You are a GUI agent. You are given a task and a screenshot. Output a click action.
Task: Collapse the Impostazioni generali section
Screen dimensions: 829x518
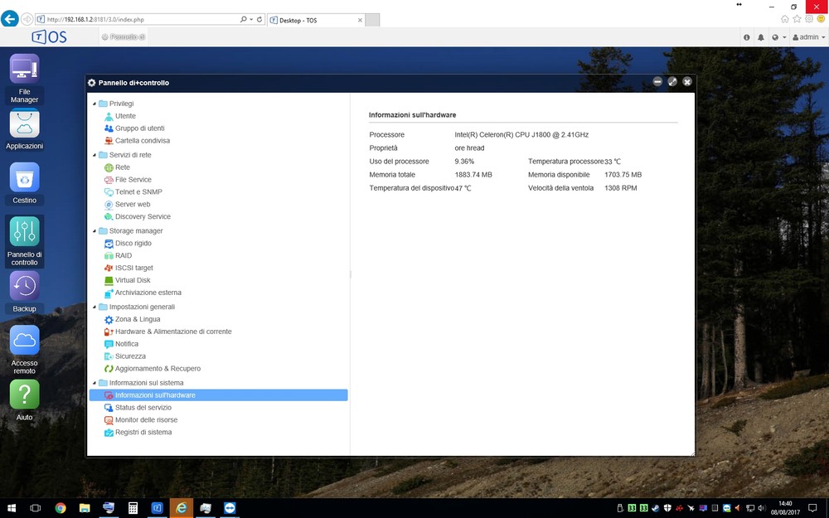coord(95,307)
